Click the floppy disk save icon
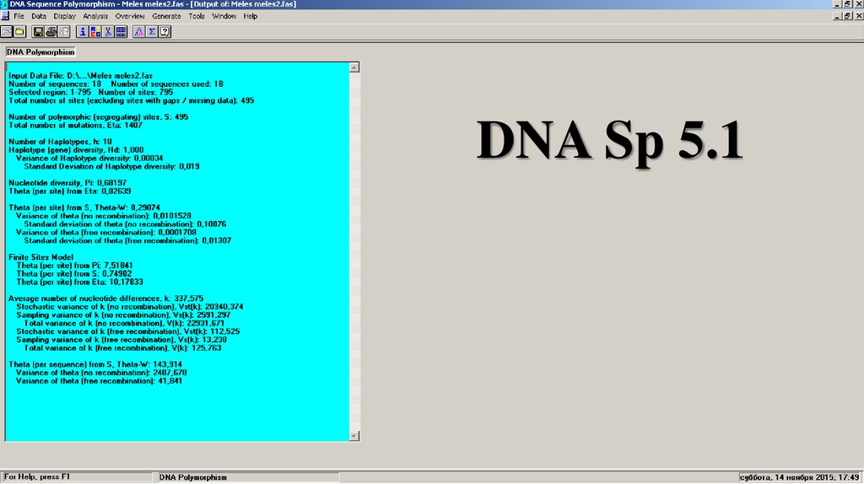This screenshot has width=864, height=484. pos(39,32)
